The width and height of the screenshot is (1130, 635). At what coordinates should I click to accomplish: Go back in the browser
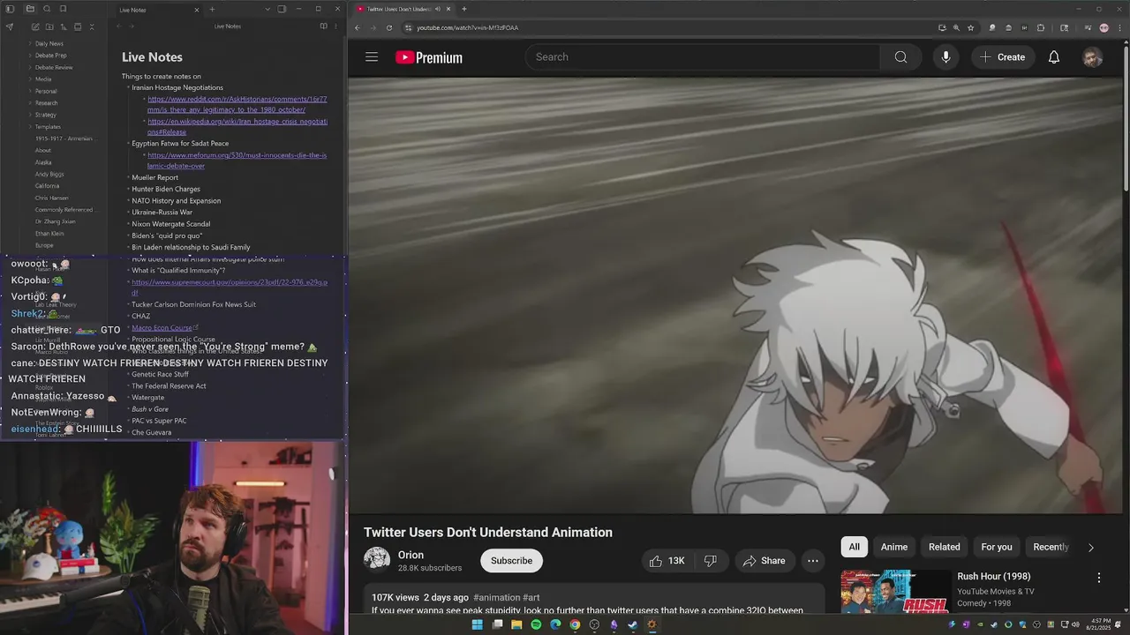tap(358, 27)
